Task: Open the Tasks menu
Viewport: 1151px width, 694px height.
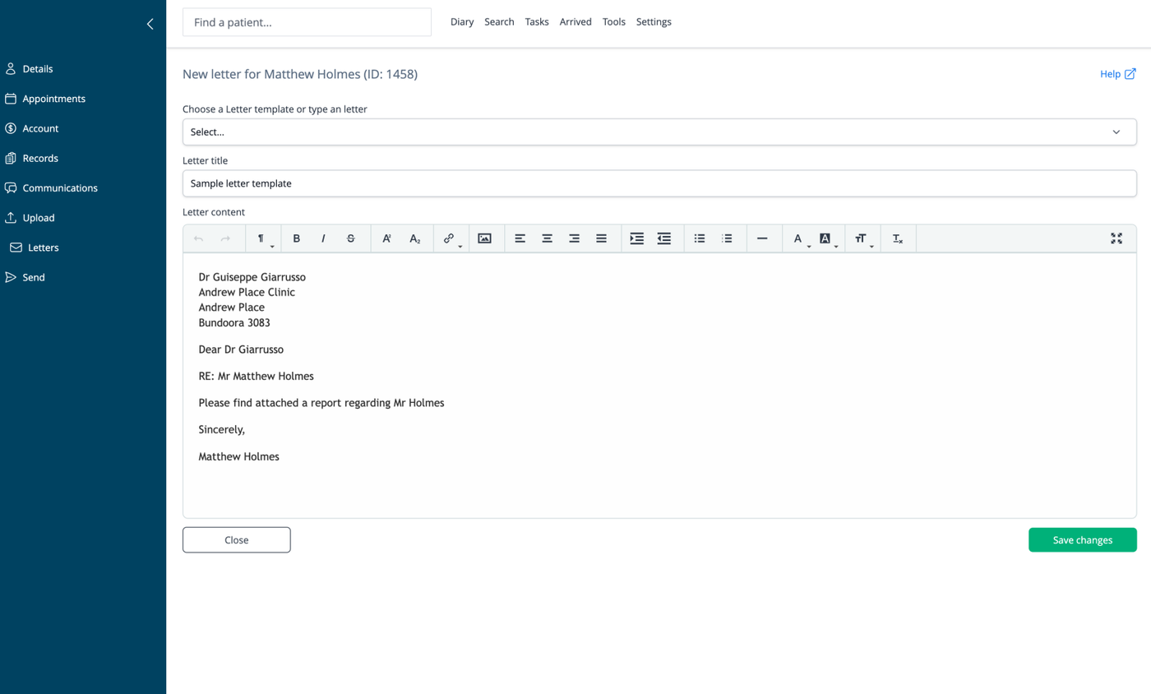Action: (x=537, y=22)
